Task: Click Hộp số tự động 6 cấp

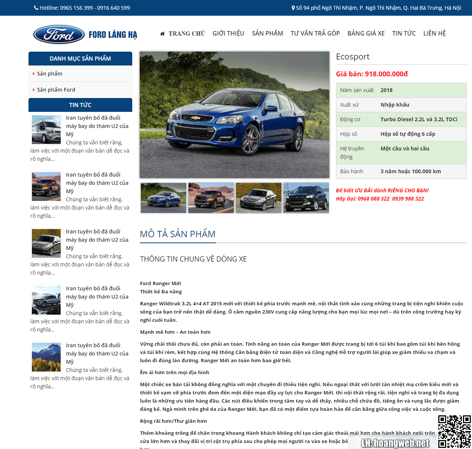Action: [x=408, y=134]
